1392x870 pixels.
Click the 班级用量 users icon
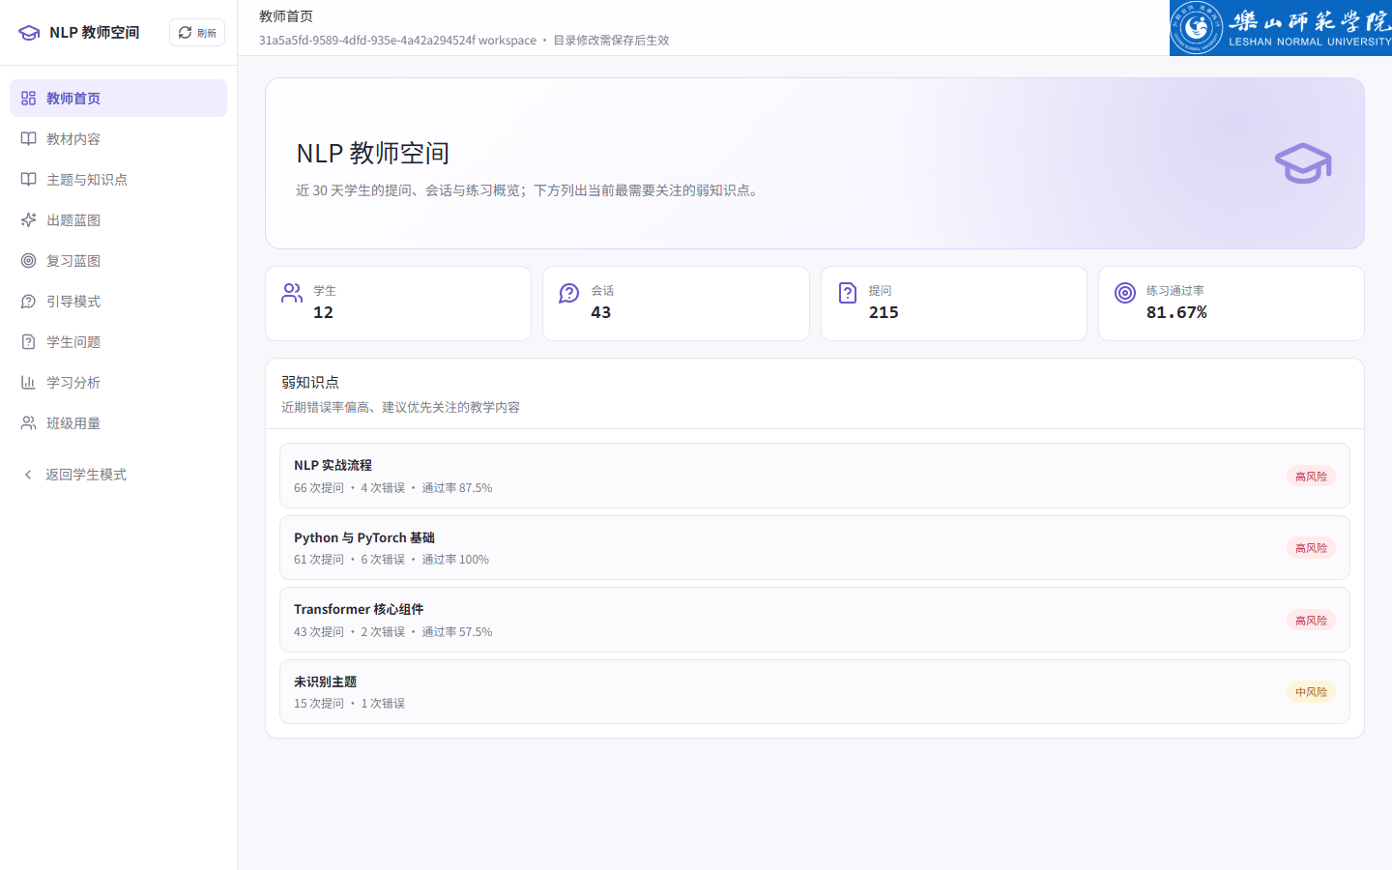tap(29, 423)
